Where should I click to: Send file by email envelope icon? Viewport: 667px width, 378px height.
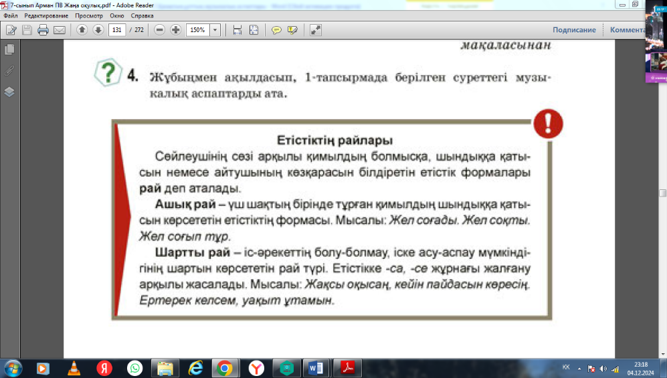60,29
